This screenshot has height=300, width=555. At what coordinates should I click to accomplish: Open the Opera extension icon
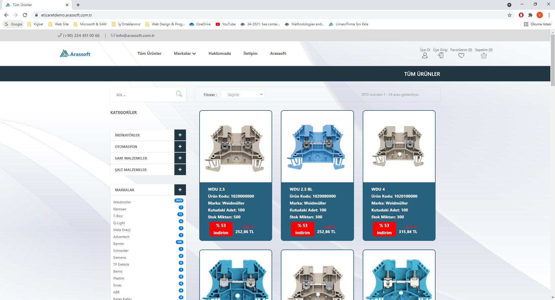[521, 15]
